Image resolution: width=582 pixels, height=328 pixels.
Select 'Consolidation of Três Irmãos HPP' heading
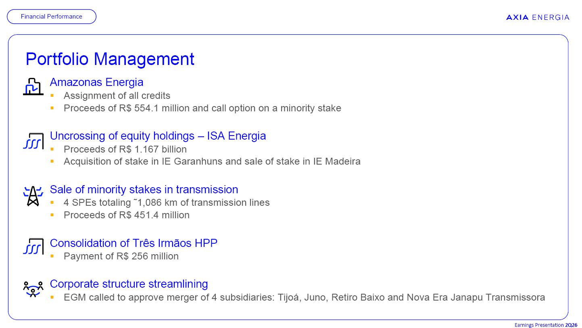134,243
